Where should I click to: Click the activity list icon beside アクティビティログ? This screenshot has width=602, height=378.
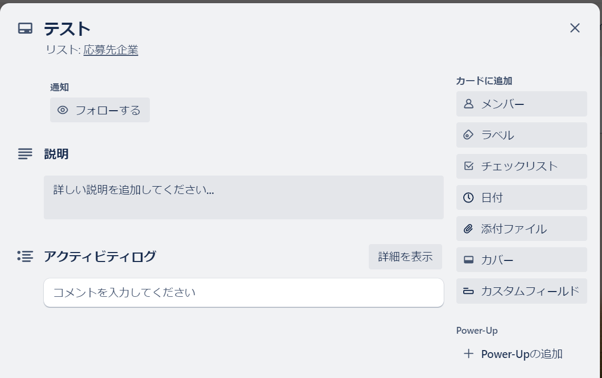click(25, 256)
